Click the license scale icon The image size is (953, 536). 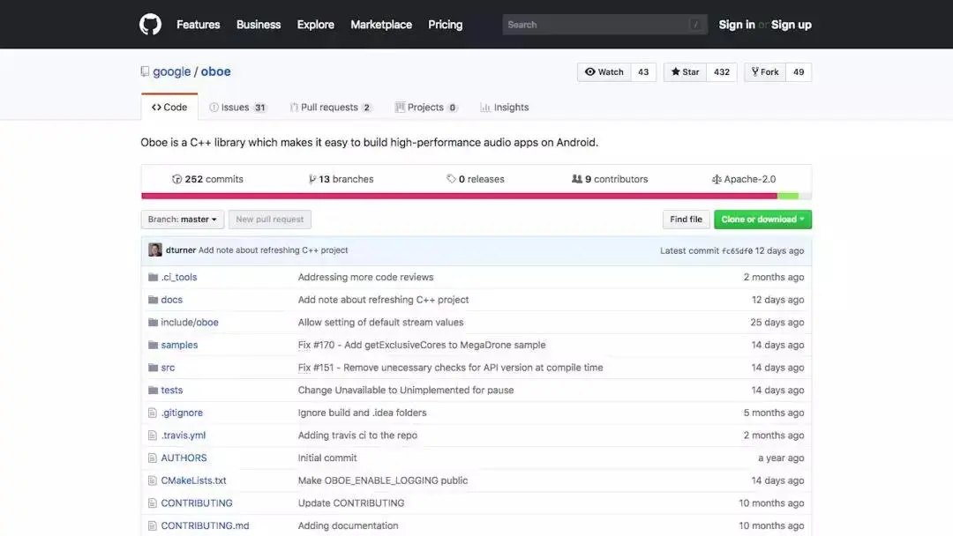(x=717, y=179)
